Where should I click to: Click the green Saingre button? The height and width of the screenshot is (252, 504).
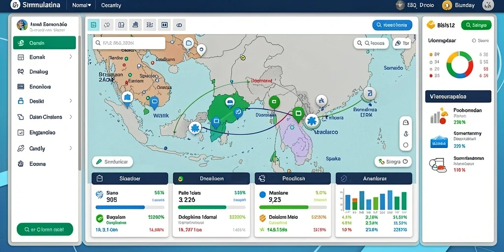click(x=476, y=25)
